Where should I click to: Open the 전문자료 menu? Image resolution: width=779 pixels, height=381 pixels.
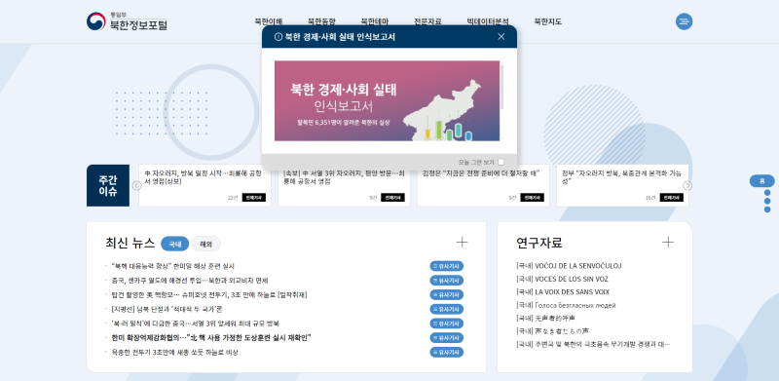[x=427, y=21]
